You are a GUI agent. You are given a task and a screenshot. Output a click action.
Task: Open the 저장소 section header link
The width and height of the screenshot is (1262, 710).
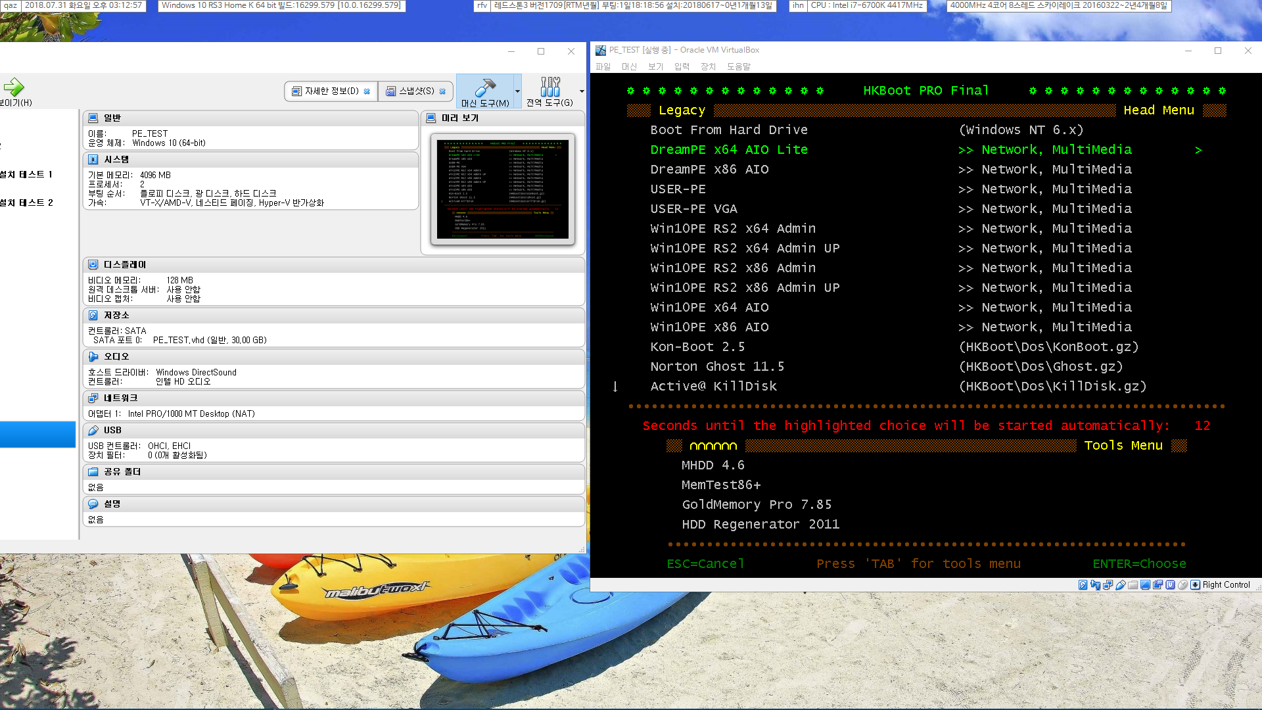[116, 315]
